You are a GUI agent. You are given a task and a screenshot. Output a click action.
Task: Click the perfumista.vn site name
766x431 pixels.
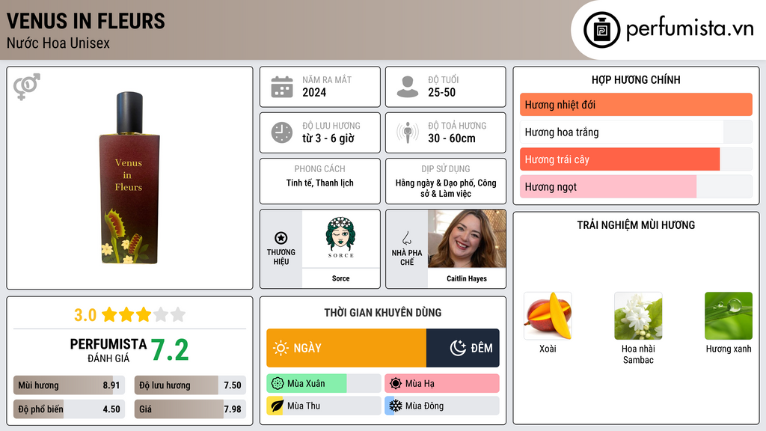point(690,29)
